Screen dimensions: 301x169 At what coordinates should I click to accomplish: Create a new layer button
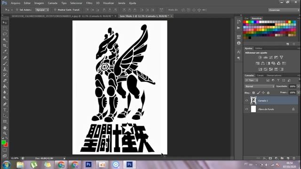tap(288, 158)
